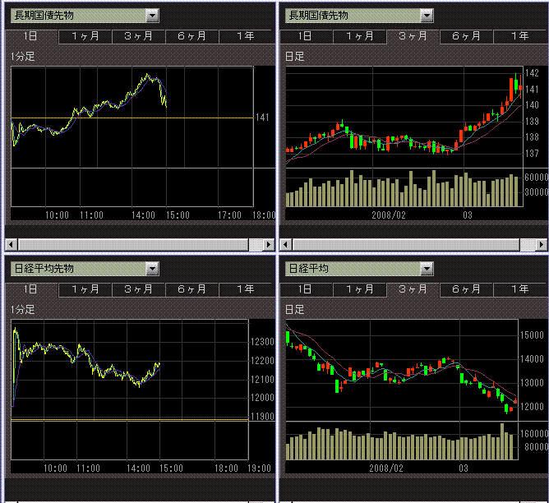Image resolution: width=549 pixels, height=503 pixels.
Task: Switch top-left panel to the 1ヶ月 tab
Action: (x=85, y=36)
